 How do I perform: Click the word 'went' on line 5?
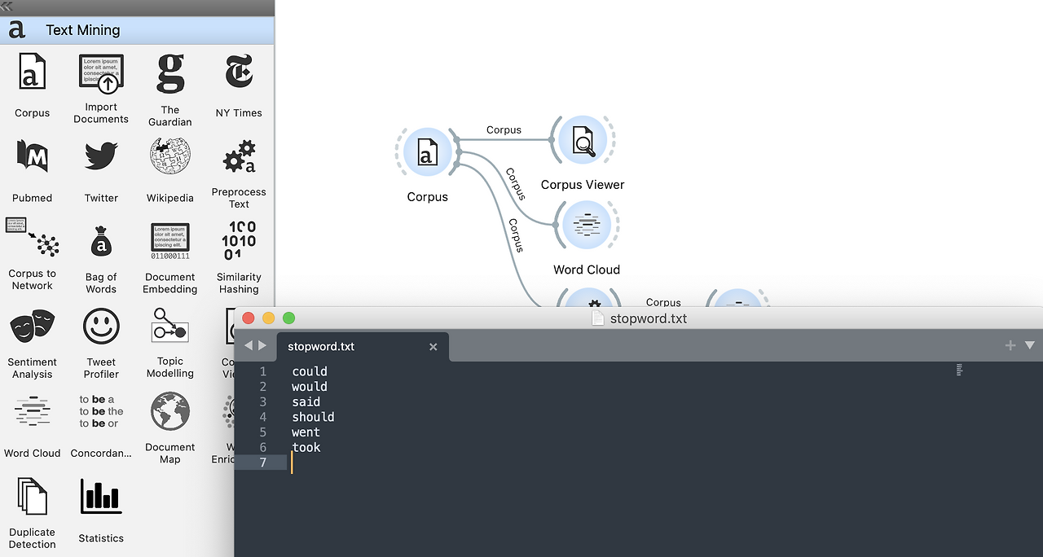(306, 432)
